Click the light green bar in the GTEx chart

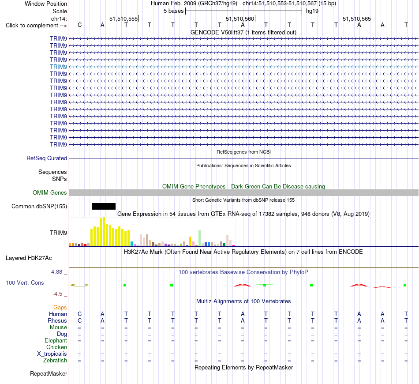pos(199,238)
